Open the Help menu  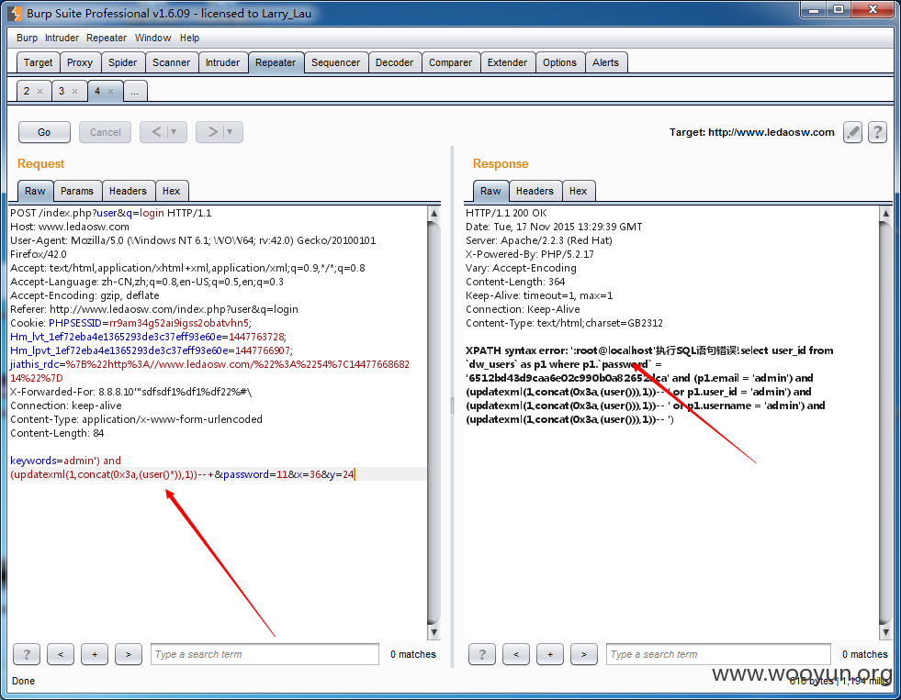click(x=189, y=38)
